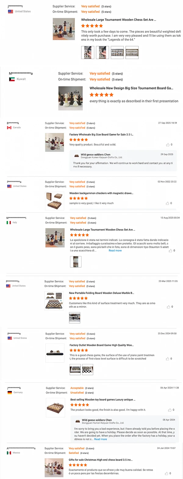183x479 pixels.
Task: Like the Italian review with thumbs-up icon
Action: 170,251
